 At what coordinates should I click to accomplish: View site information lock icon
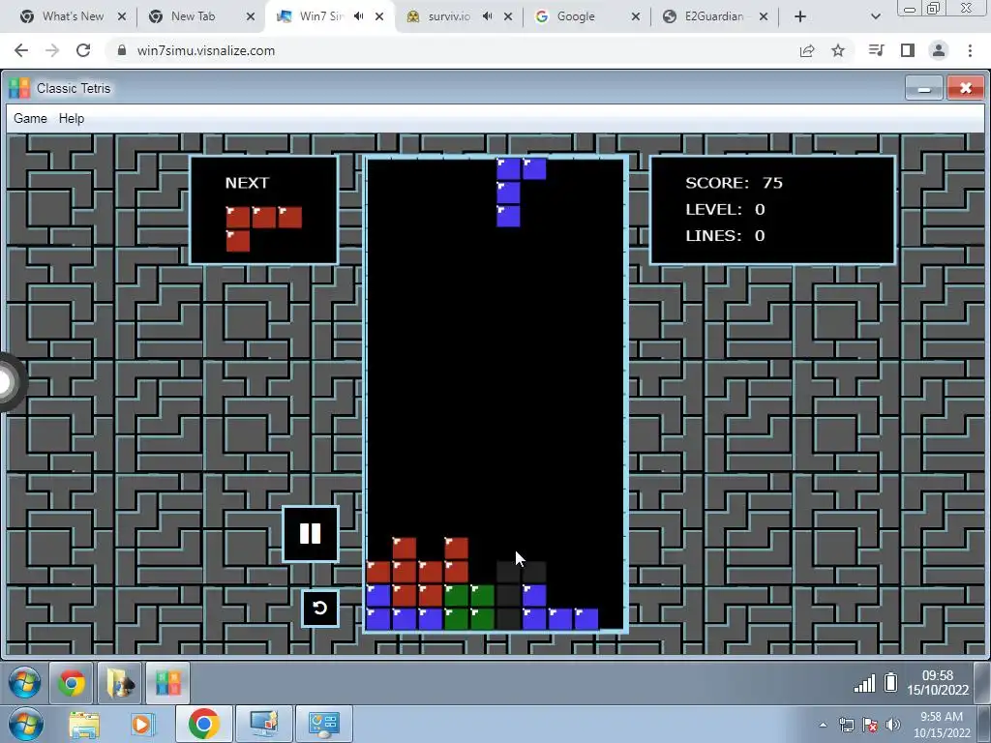coord(122,50)
